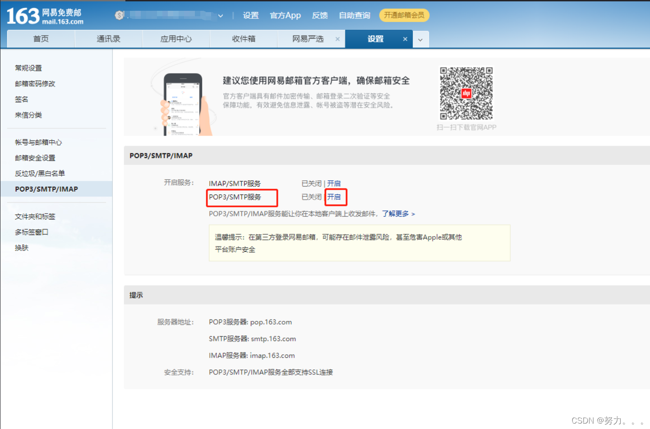The width and height of the screenshot is (650, 429).
Task: Close the 设置 tab
Action: click(405, 39)
